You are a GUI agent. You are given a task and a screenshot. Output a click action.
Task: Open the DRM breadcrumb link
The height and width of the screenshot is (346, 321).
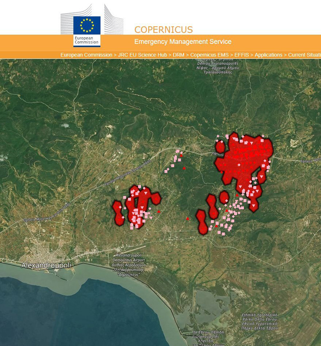point(179,55)
